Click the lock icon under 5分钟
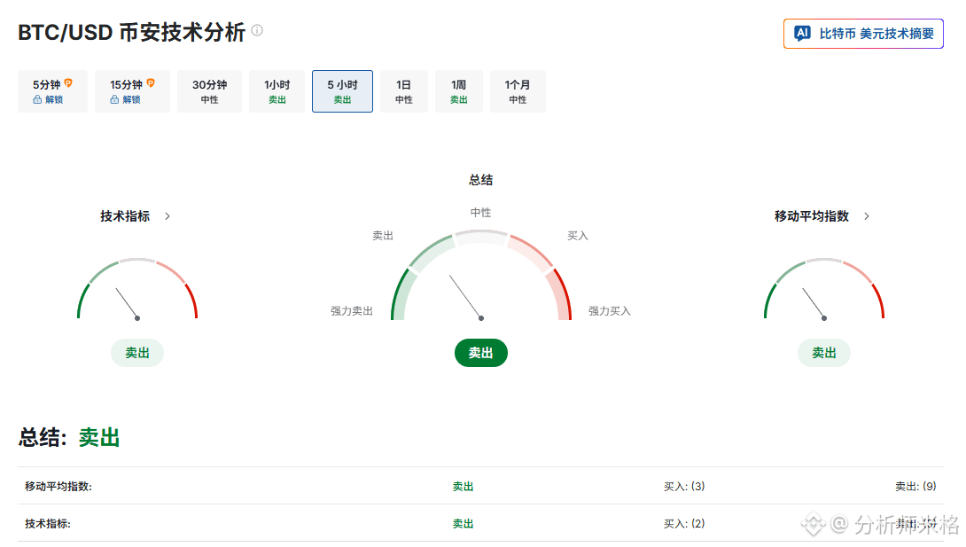This screenshot has width=966, height=547. point(37,100)
